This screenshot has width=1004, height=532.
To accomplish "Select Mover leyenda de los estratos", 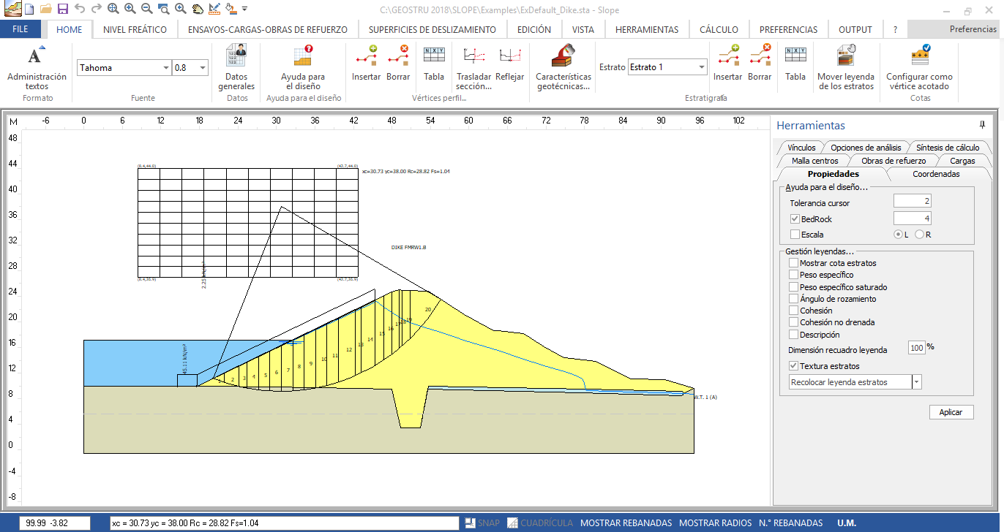I will pyautogui.click(x=846, y=67).
